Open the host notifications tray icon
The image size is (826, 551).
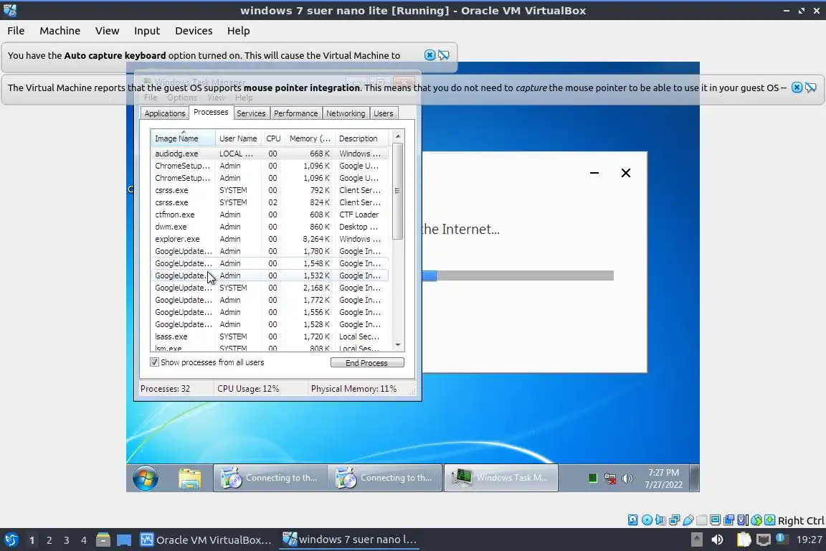click(x=782, y=539)
